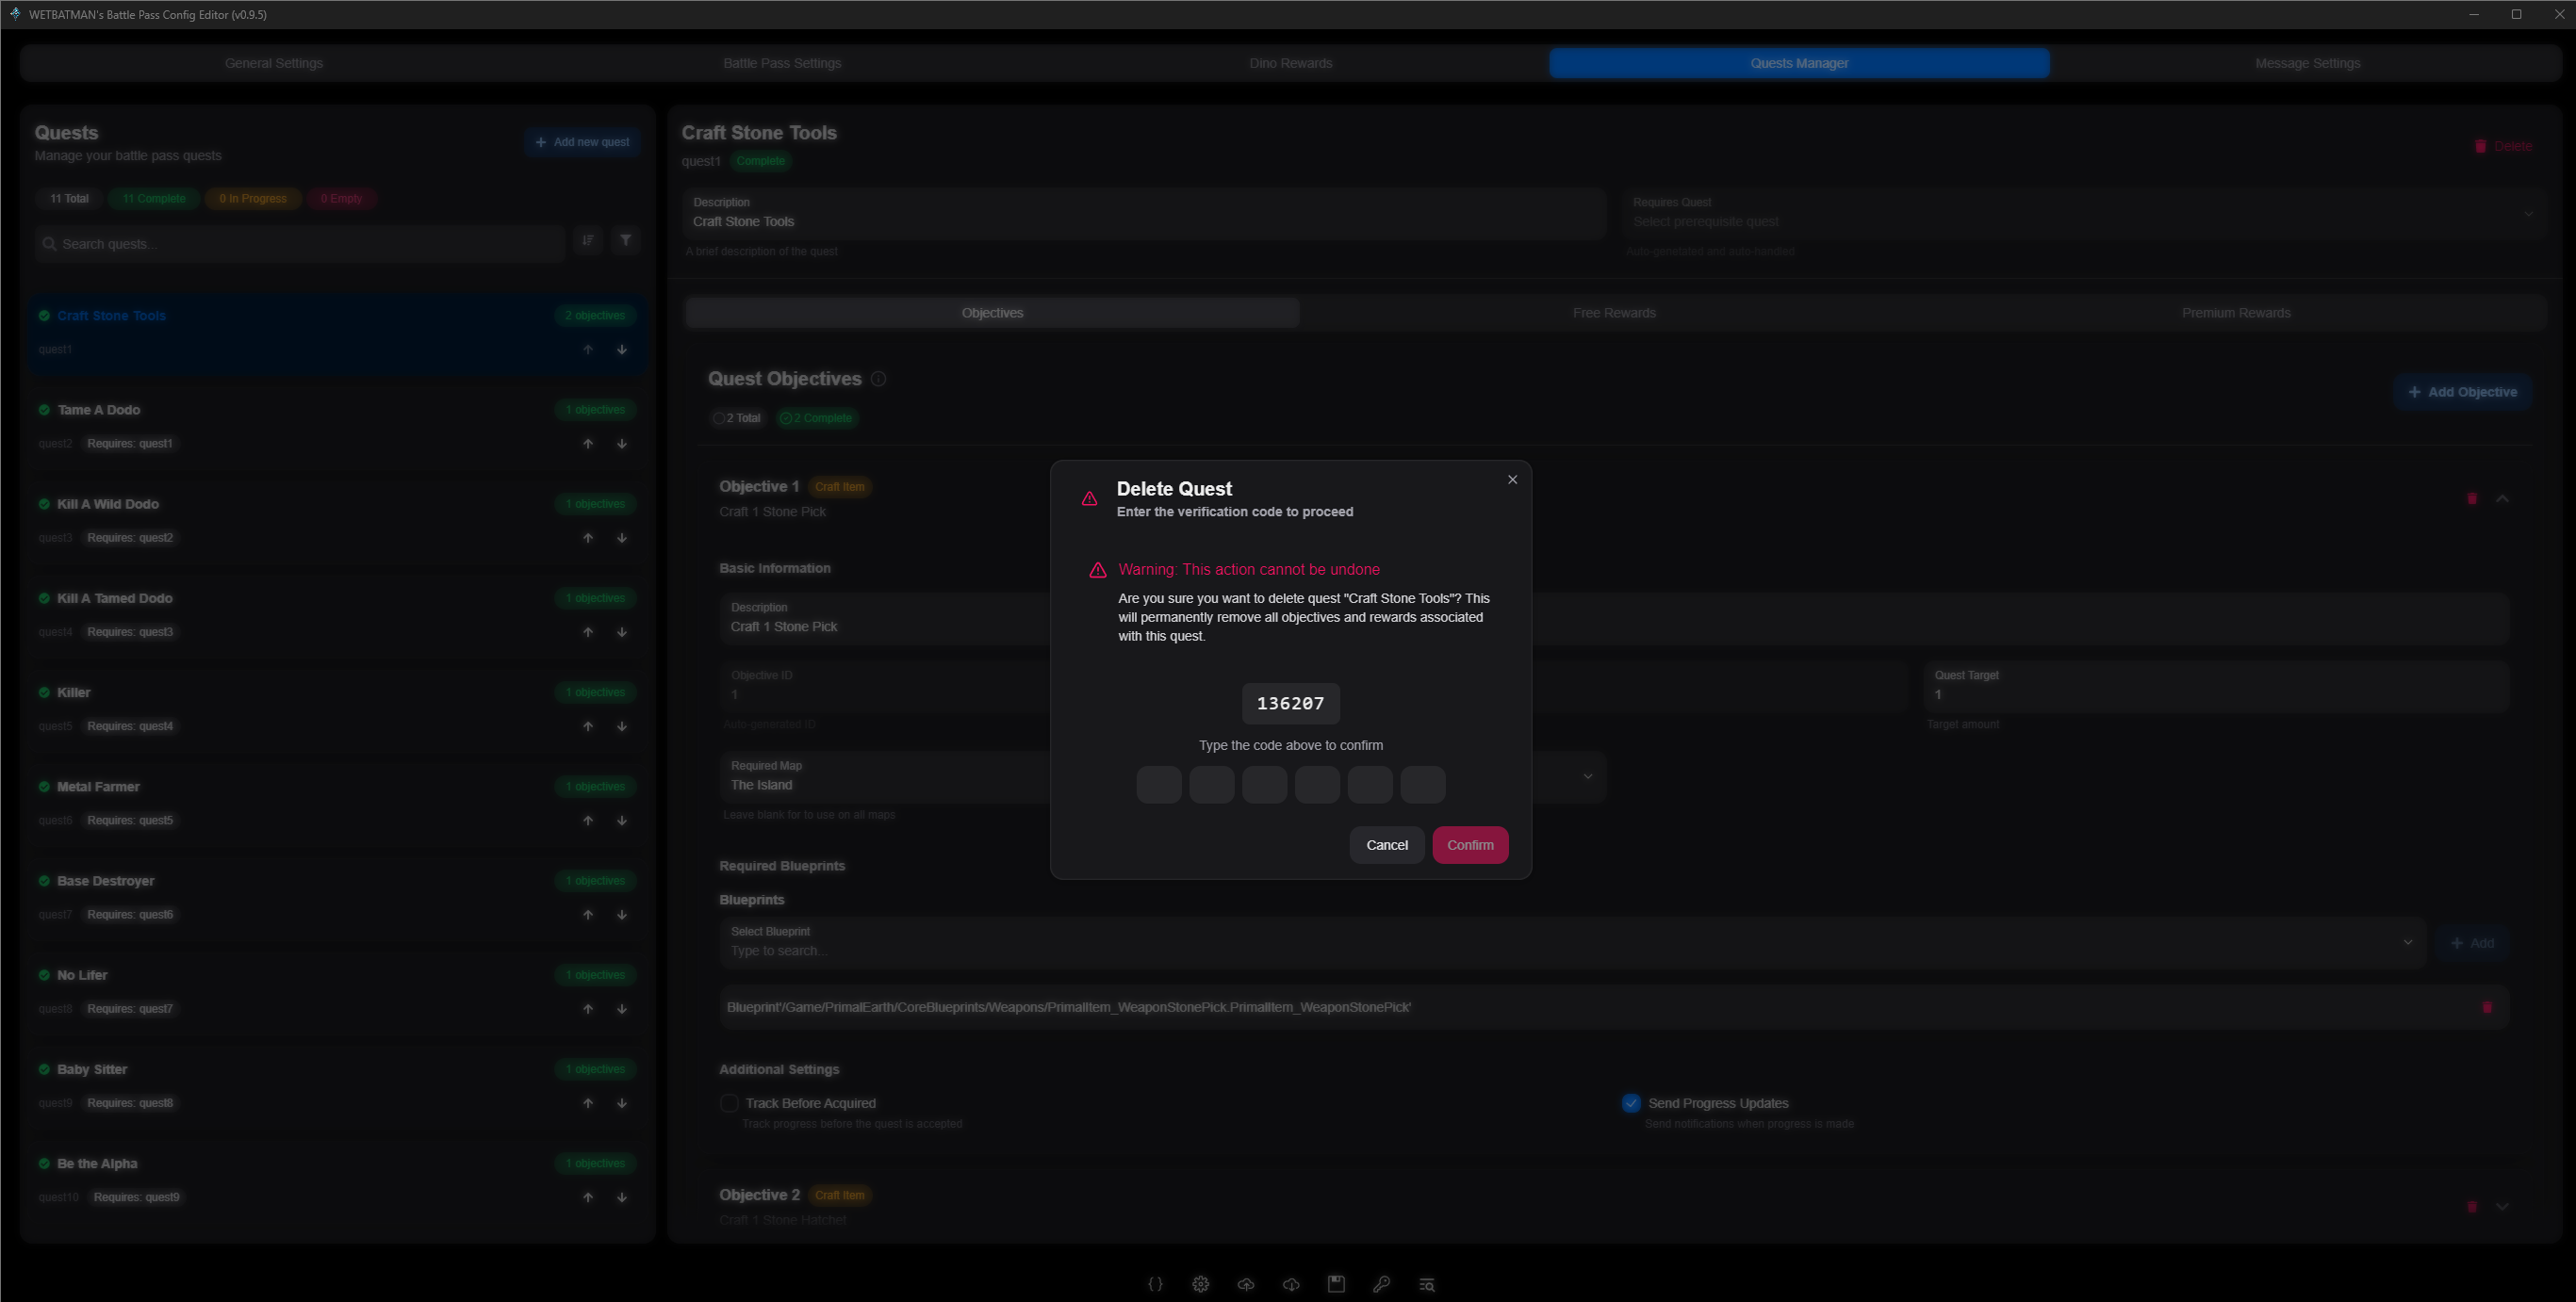Switch to the Premium Rewards tab
Viewport: 2576px width, 1302px height.
click(2236, 313)
